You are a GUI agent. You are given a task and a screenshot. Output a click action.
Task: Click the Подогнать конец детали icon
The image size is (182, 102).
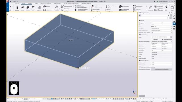106,6
